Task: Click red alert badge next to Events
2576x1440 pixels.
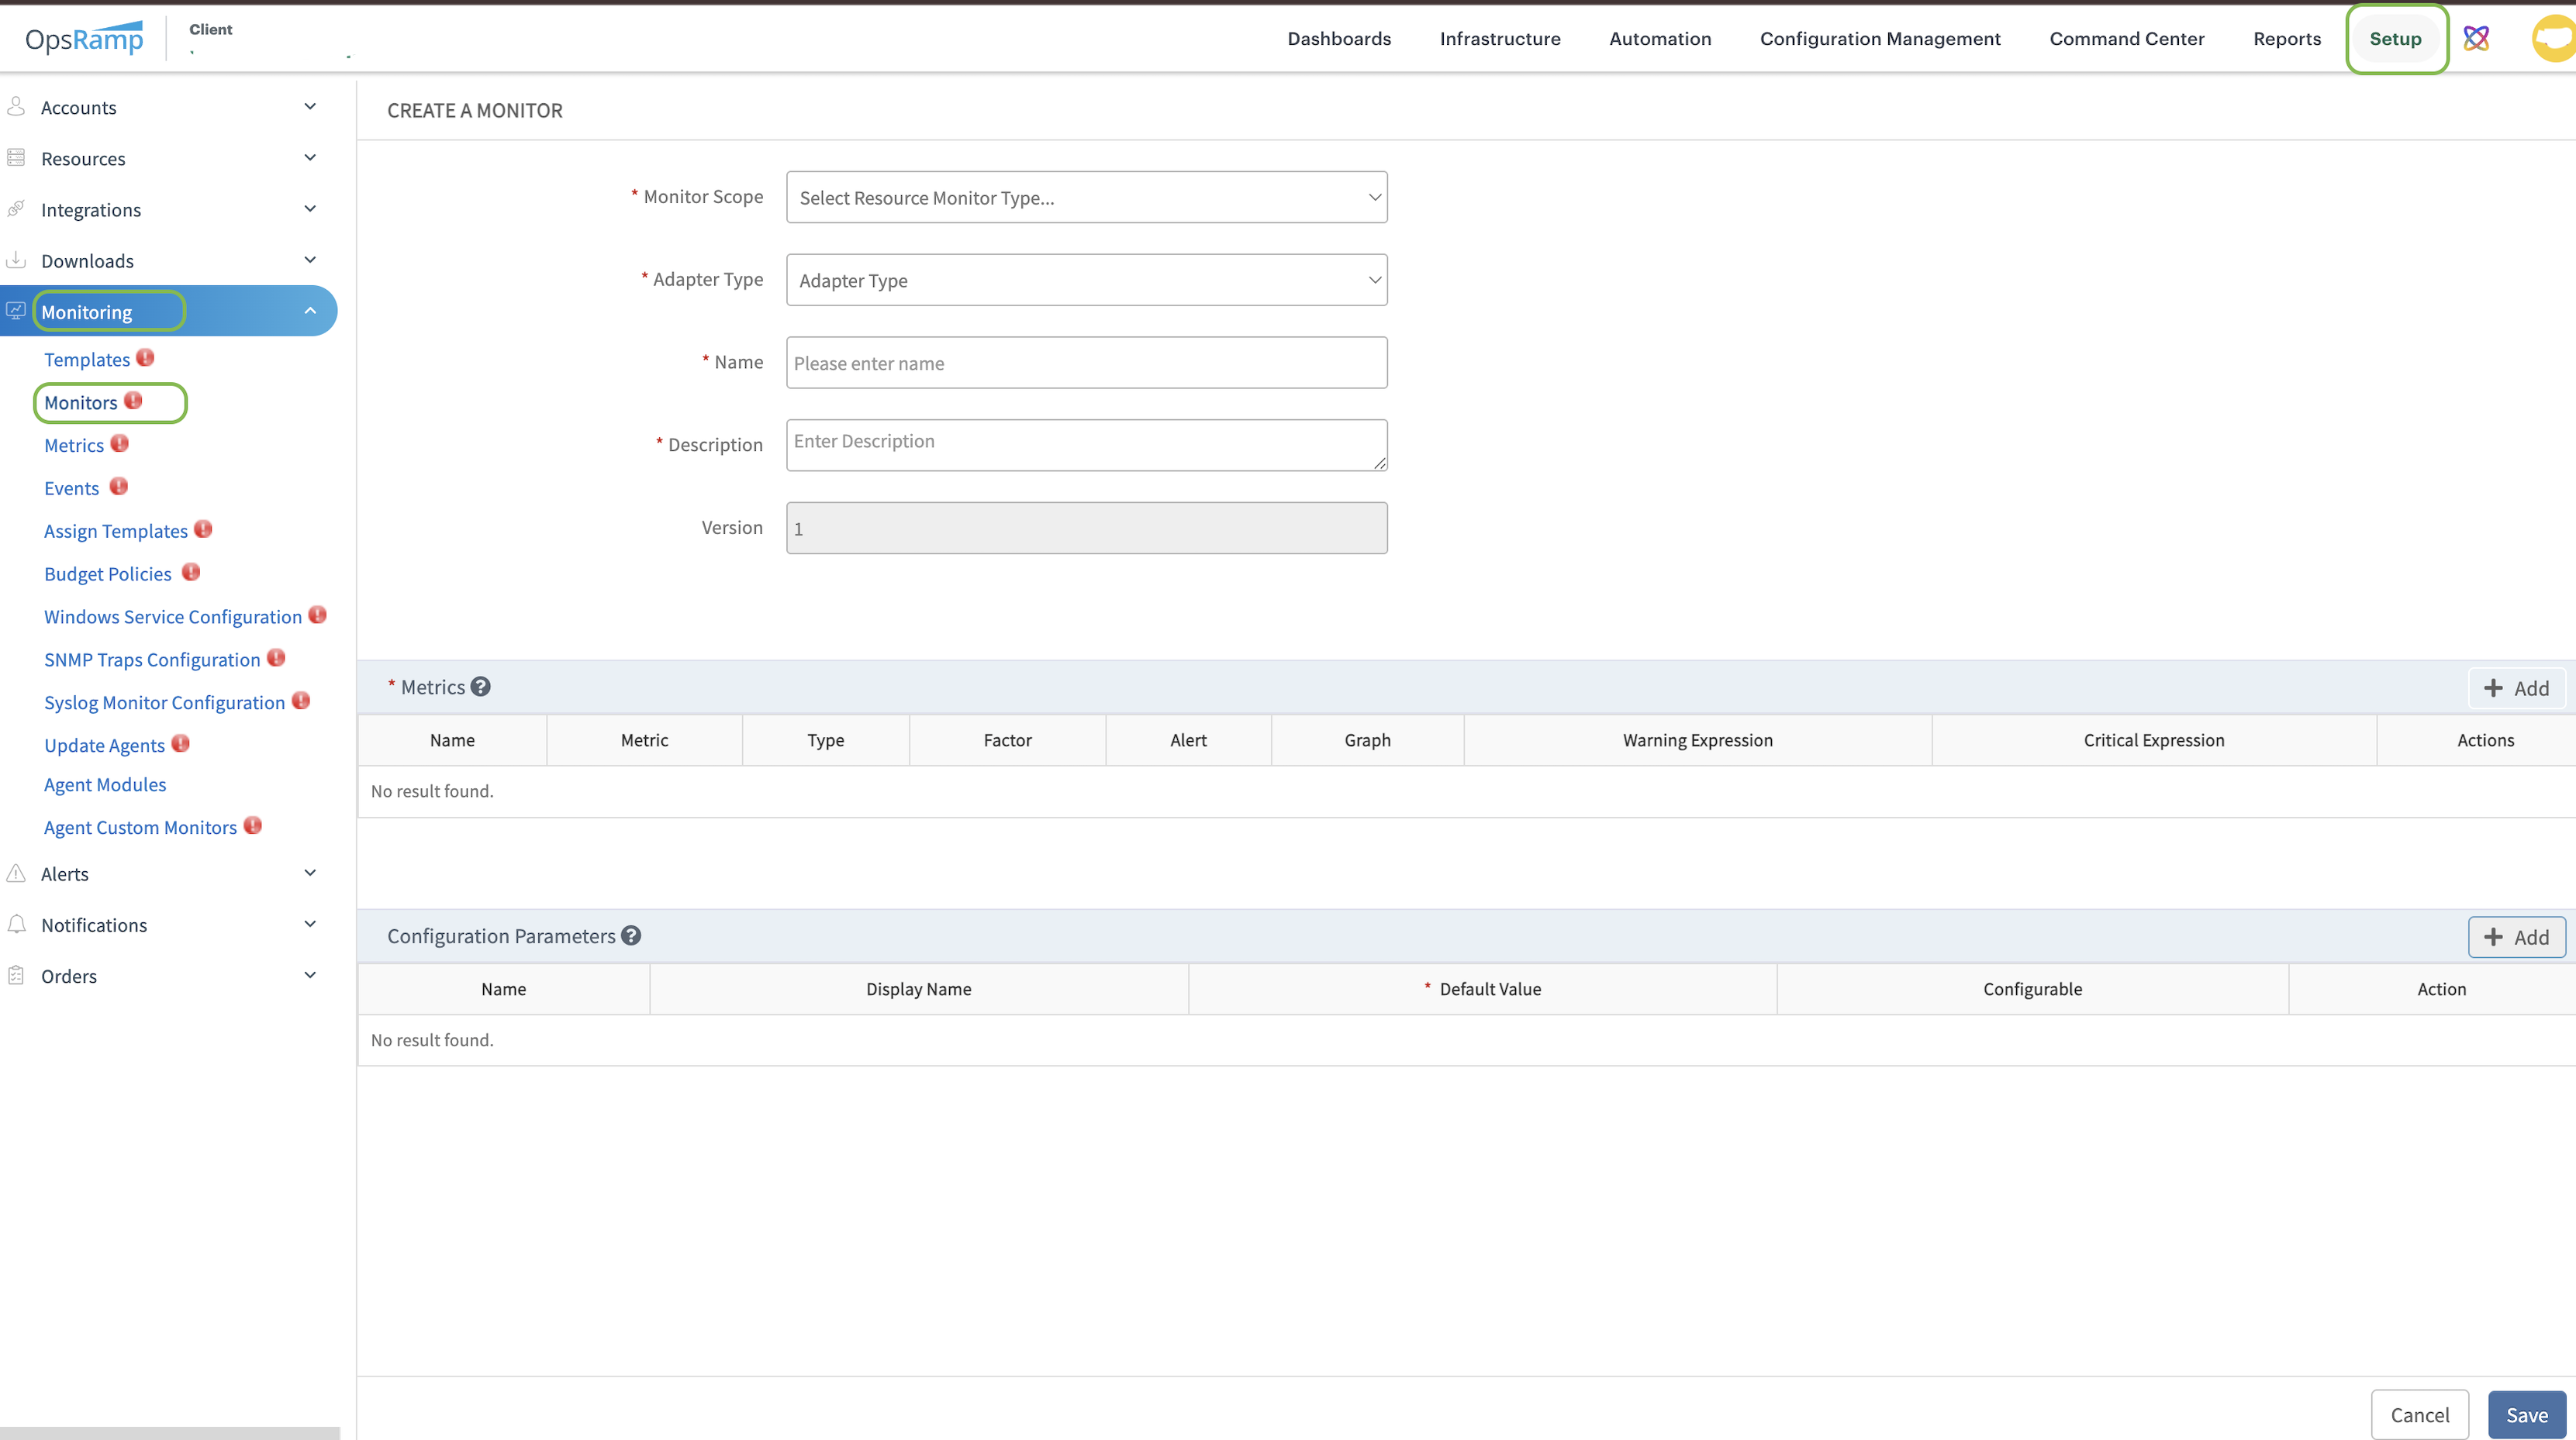Action: click(119, 487)
